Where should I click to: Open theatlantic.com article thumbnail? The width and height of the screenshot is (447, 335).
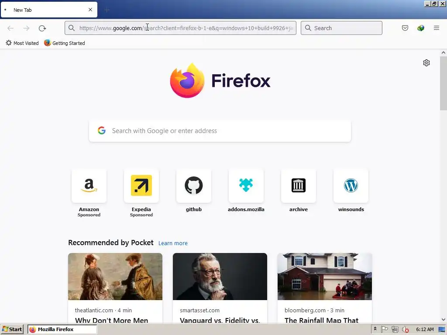[x=115, y=276]
